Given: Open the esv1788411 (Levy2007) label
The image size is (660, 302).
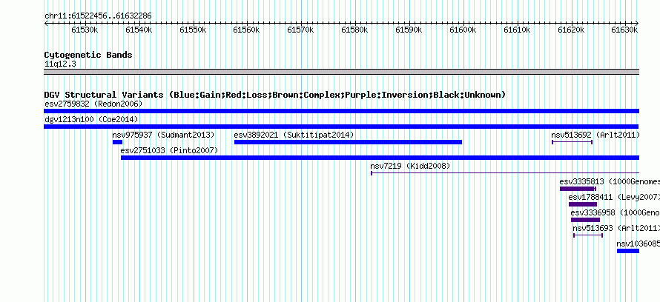Looking at the screenshot, I should (614, 197).
